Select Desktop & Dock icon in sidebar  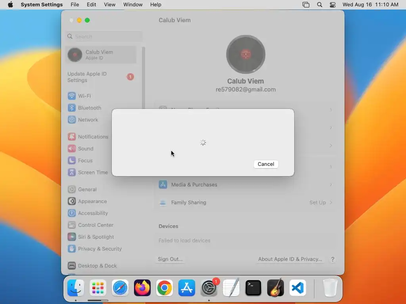[x=72, y=266]
